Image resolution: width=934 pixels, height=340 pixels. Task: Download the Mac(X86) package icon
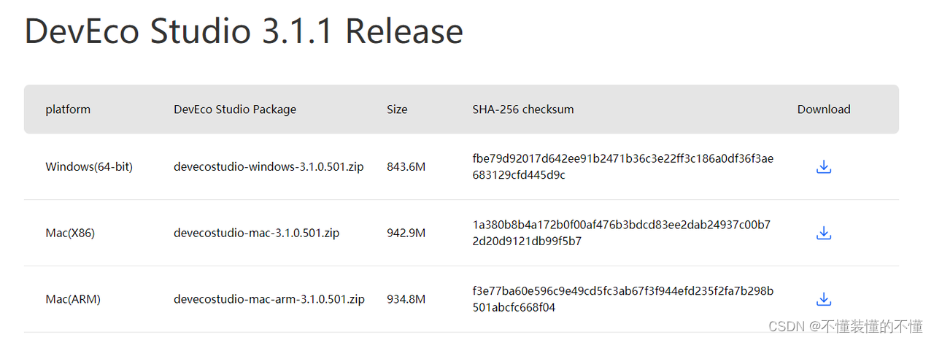click(824, 233)
